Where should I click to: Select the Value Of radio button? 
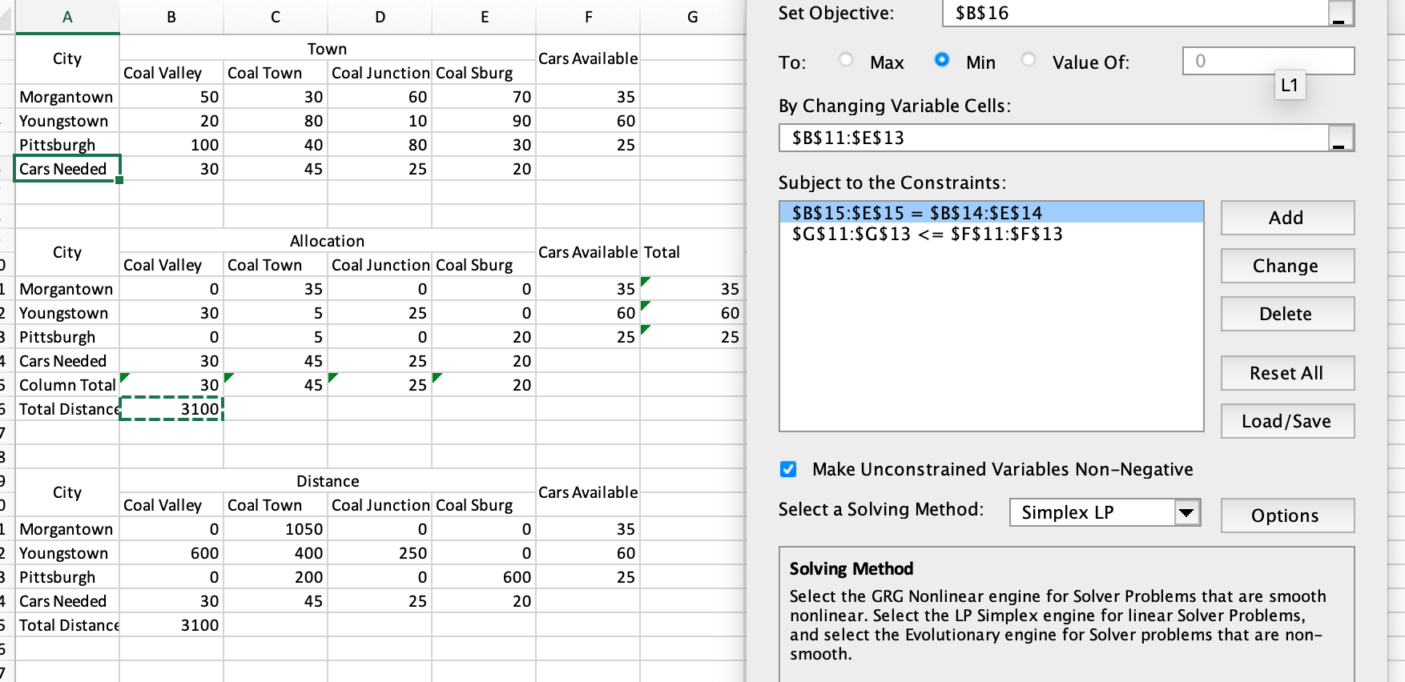(x=1029, y=60)
